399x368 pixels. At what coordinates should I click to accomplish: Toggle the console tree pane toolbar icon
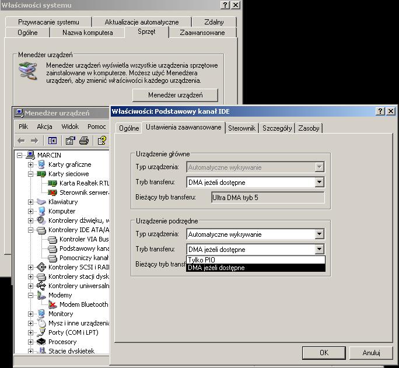pyautogui.click(x=52, y=141)
